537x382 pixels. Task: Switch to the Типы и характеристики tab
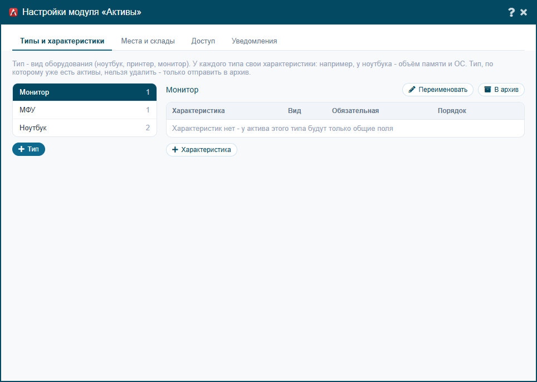[x=62, y=41]
